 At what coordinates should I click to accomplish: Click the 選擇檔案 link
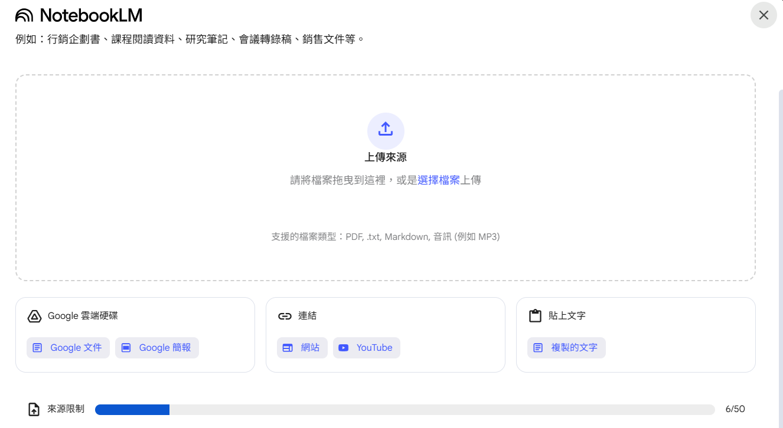pyautogui.click(x=439, y=180)
